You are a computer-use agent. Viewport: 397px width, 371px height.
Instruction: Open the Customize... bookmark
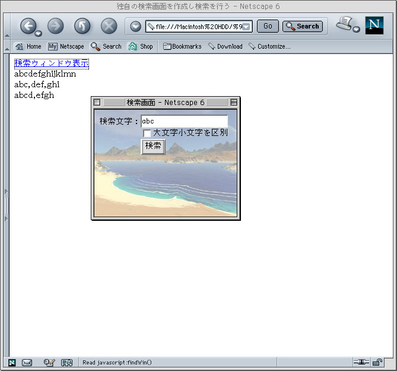(269, 46)
